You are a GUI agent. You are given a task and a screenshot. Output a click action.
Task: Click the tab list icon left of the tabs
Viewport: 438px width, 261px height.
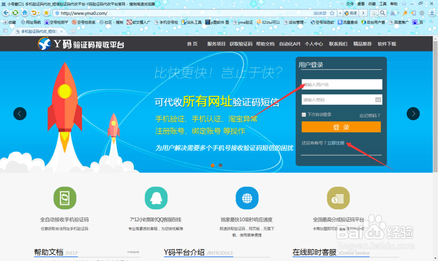[x=5, y=31]
